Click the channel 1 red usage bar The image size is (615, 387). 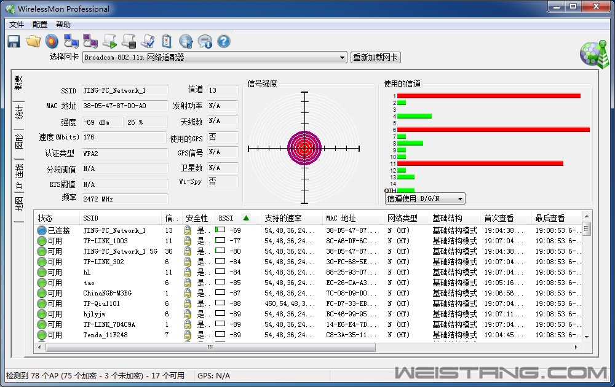(489, 96)
